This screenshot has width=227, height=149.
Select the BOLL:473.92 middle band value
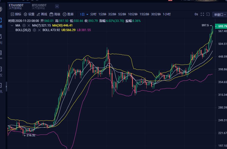click(51, 30)
